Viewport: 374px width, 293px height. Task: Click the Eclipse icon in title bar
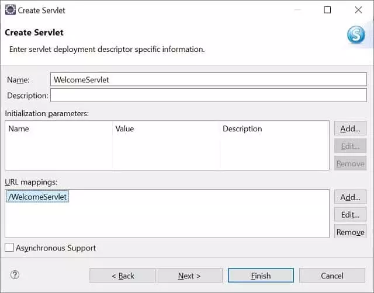tap(11, 10)
